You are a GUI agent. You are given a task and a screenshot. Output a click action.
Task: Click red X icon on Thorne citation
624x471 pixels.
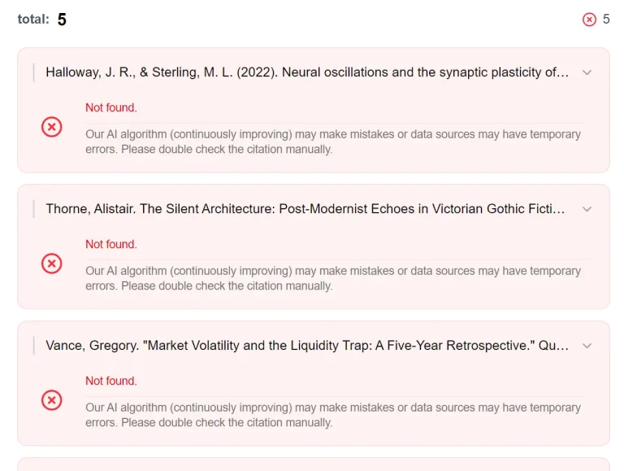(x=51, y=264)
